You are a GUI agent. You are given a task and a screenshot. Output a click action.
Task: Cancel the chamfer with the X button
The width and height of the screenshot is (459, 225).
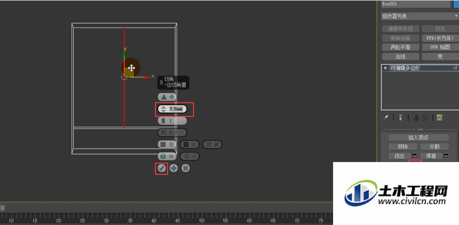click(x=186, y=168)
